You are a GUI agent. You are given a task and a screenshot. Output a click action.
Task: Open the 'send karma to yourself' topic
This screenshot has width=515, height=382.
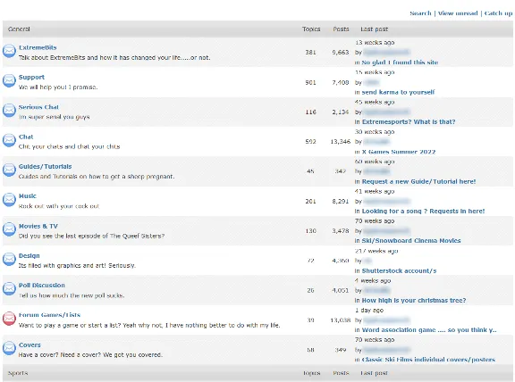(398, 92)
